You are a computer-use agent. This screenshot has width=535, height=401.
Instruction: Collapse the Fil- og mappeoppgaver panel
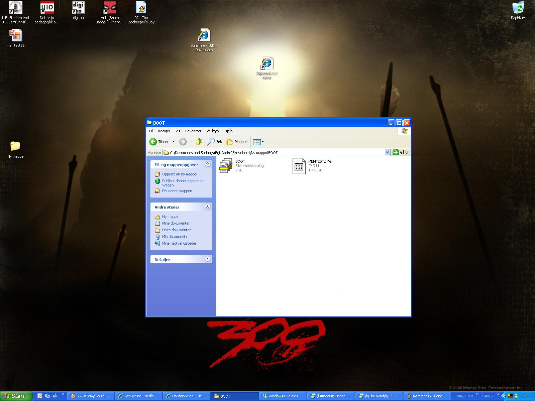[x=207, y=164]
